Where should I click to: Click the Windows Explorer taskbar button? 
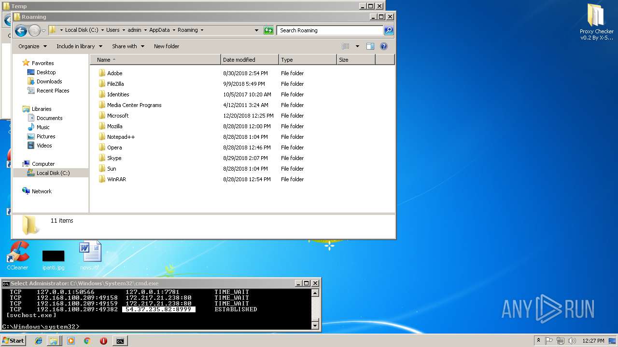(54, 341)
